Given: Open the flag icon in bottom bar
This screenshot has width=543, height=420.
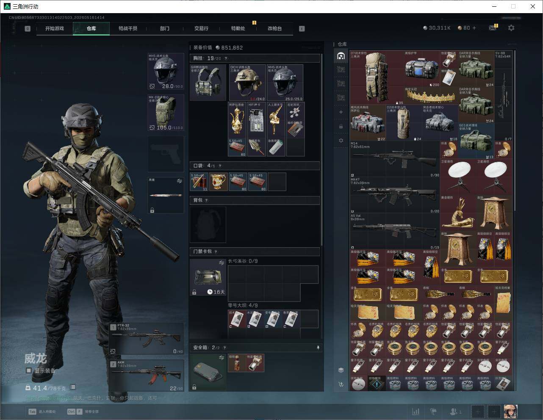Looking at the screenshot, I should [x=433, y=412].
